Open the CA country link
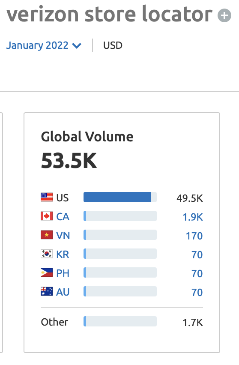The height and width of the screenshot is (365, 239). (x=63, y=217)
